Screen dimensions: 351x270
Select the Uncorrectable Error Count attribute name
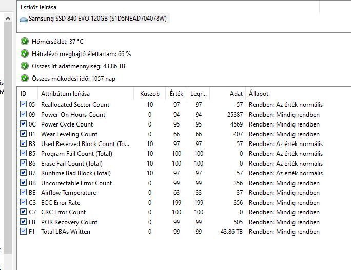76,183
